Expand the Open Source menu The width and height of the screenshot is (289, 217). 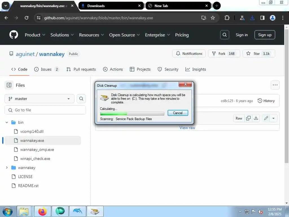tap(124, 35)
